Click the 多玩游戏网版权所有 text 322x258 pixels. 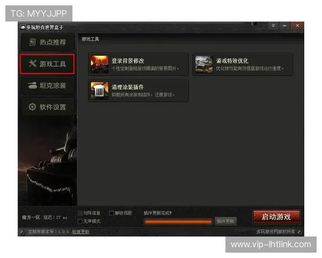276,232
